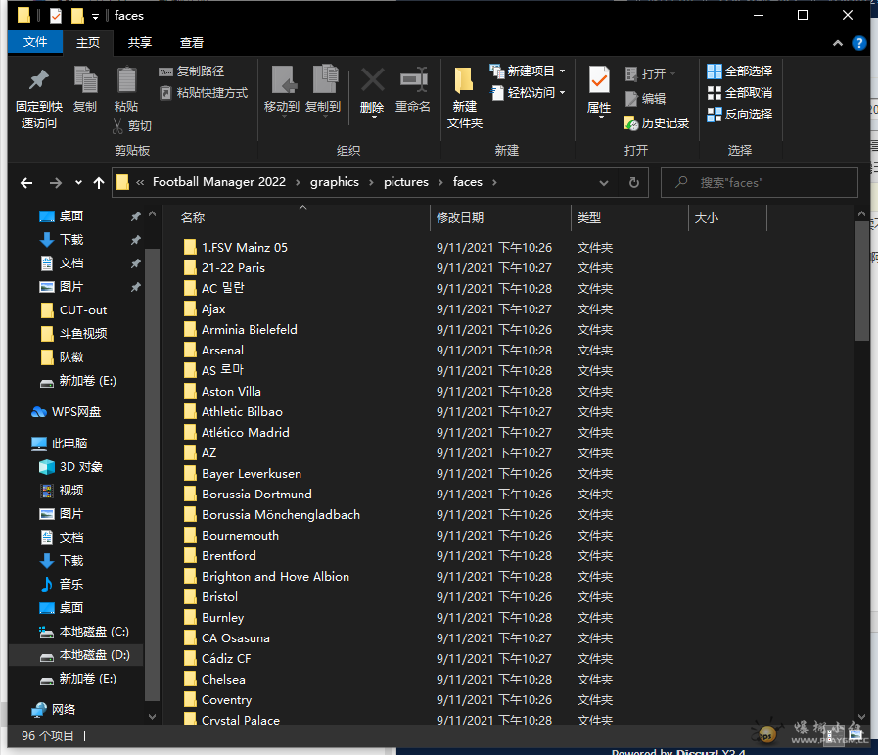Click the Copy (复制) ribbon icon
Image resolution: width=878 pixels, height=755 pixels.
click(85, 79)
